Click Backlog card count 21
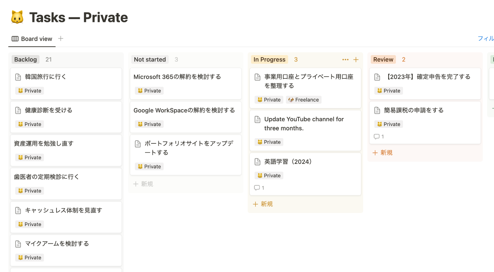This screenshot has height=272, width=494. (x=49, y=60)
